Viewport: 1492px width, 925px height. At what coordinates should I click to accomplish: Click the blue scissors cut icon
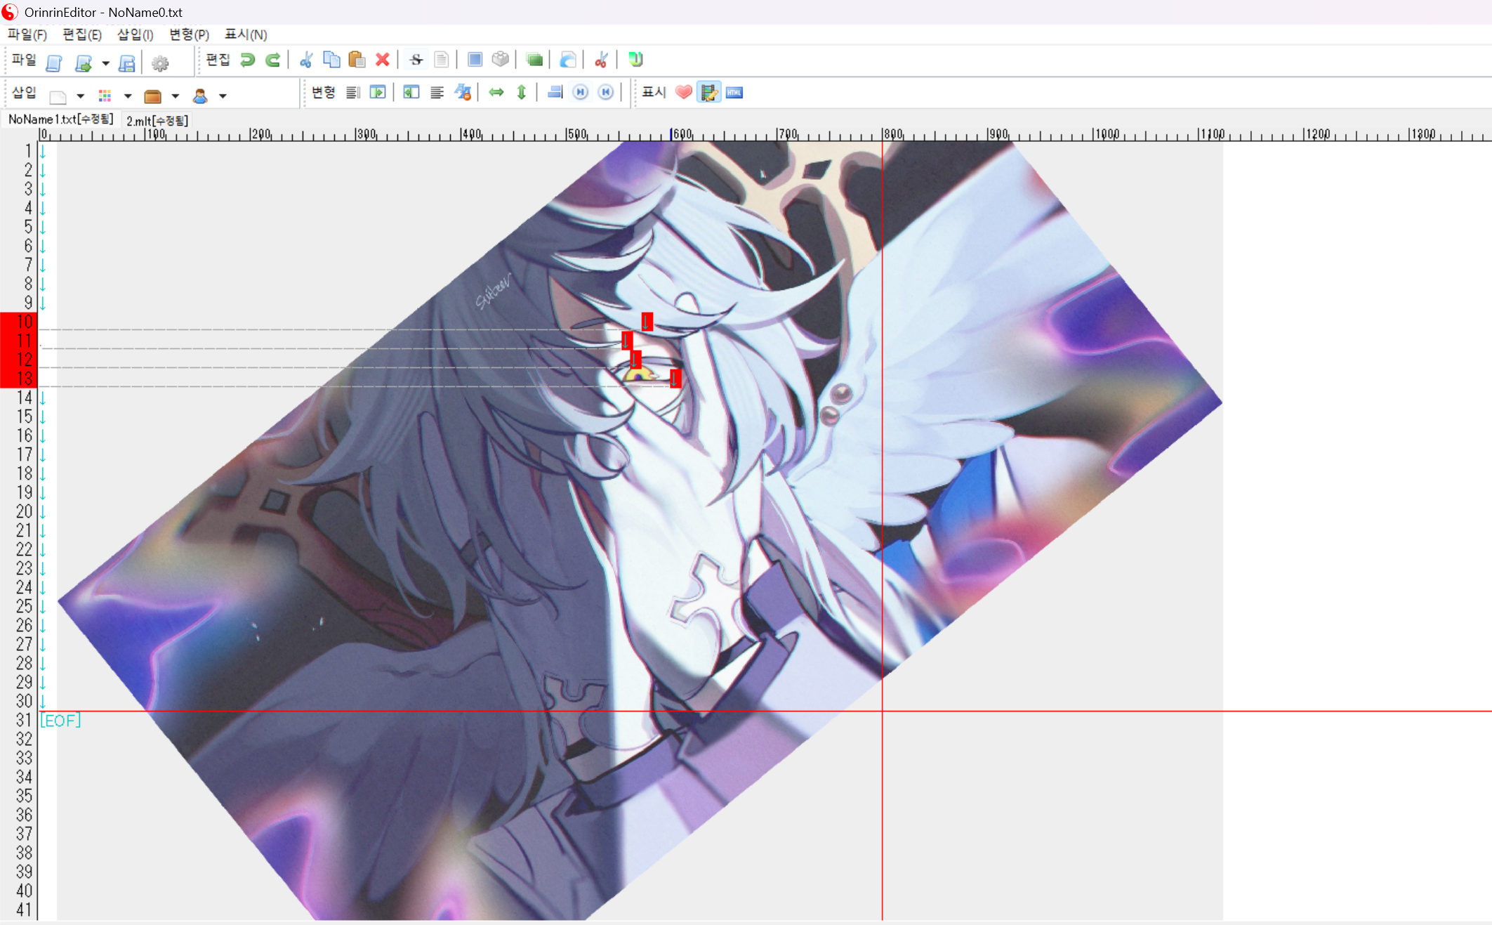(x=306, y=60)
